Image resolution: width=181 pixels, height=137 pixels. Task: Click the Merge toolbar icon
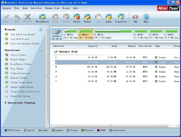coord(56,17)
